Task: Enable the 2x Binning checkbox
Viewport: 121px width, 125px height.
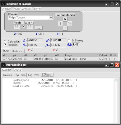Action: (69, 40)
